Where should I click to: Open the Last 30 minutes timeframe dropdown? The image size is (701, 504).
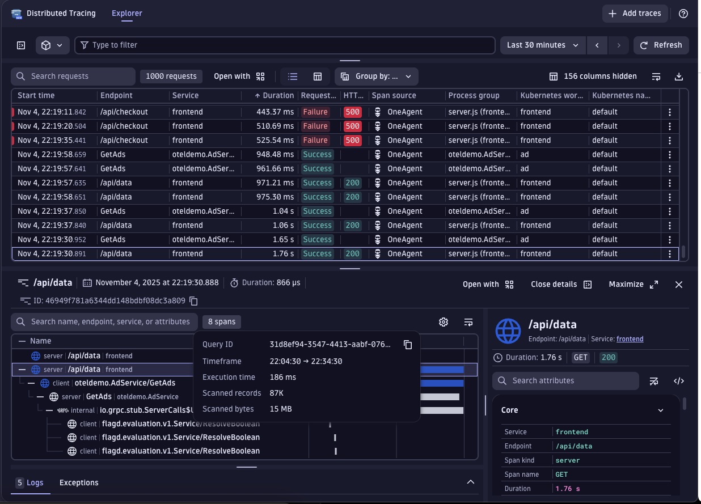point(542,45)
